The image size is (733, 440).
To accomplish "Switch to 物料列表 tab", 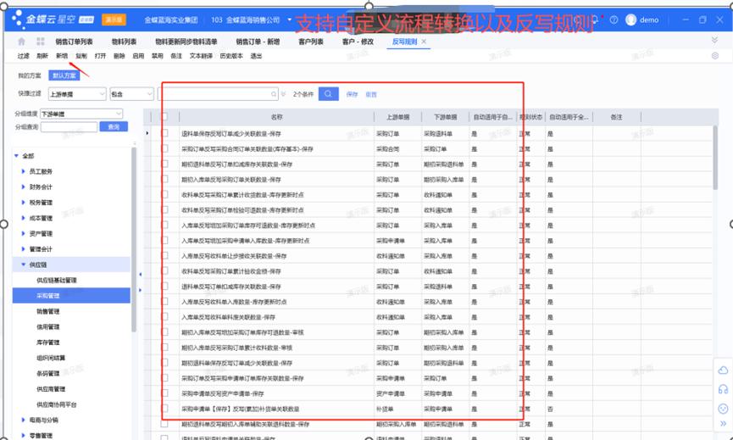I will pos(124,42).
